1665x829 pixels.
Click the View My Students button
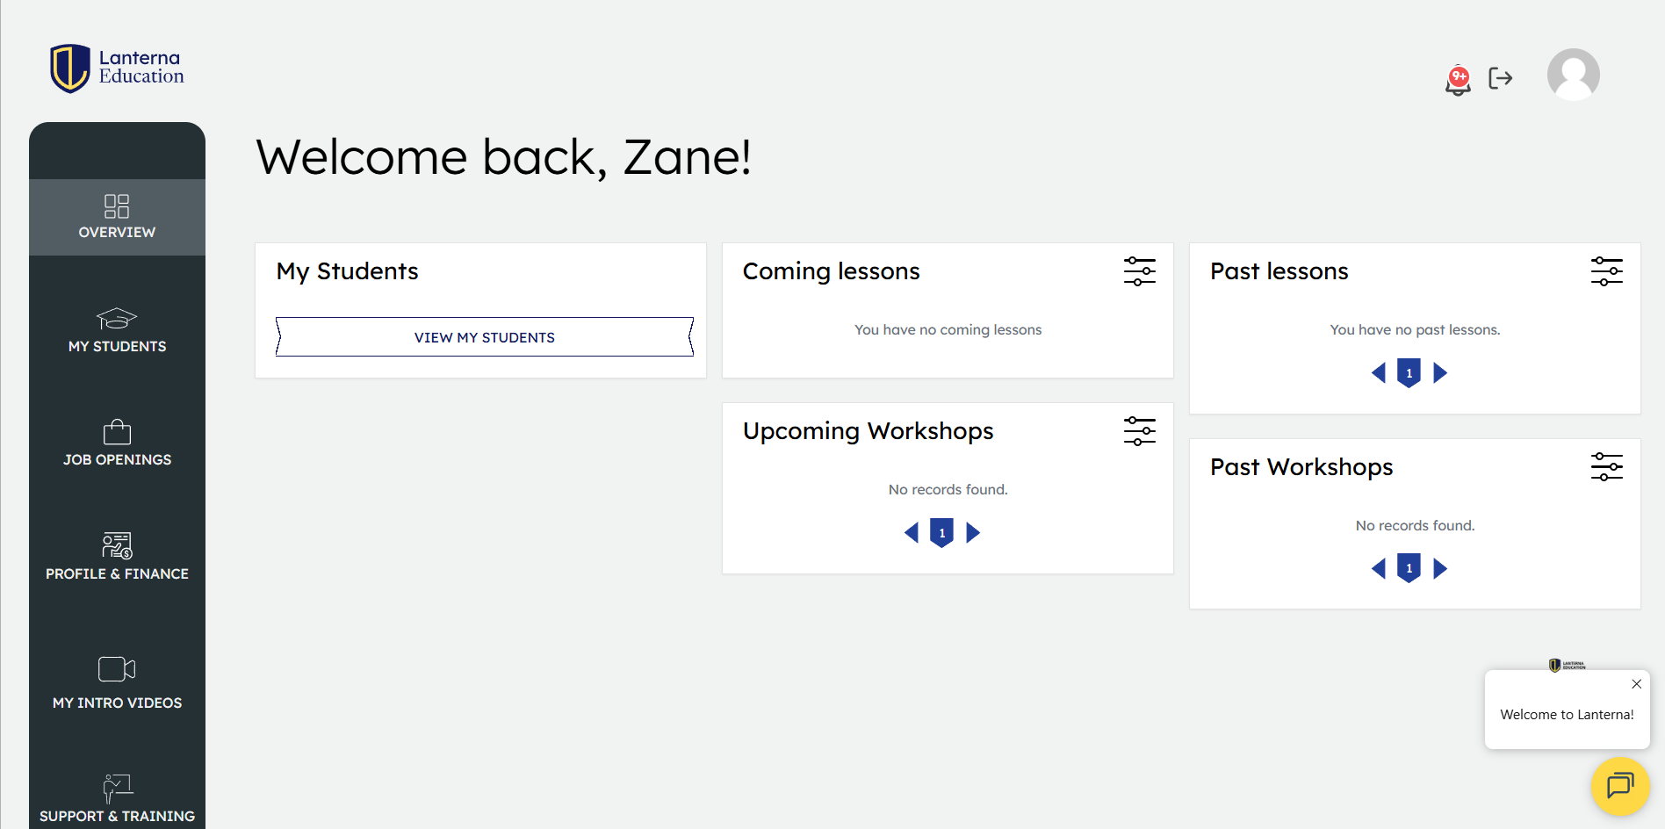coord(485,337)
